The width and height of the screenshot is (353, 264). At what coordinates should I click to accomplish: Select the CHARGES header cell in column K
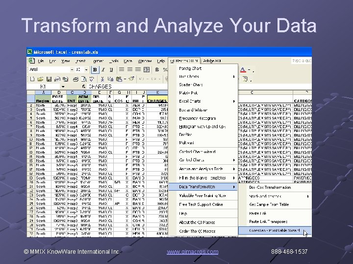click(157, 99)
